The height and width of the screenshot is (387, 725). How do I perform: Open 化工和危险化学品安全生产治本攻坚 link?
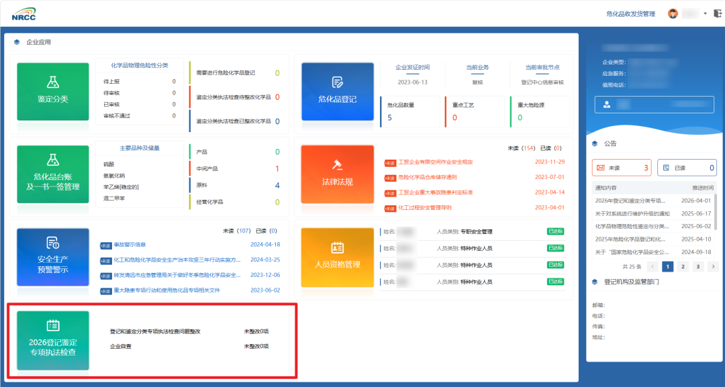tap(177, 260)
